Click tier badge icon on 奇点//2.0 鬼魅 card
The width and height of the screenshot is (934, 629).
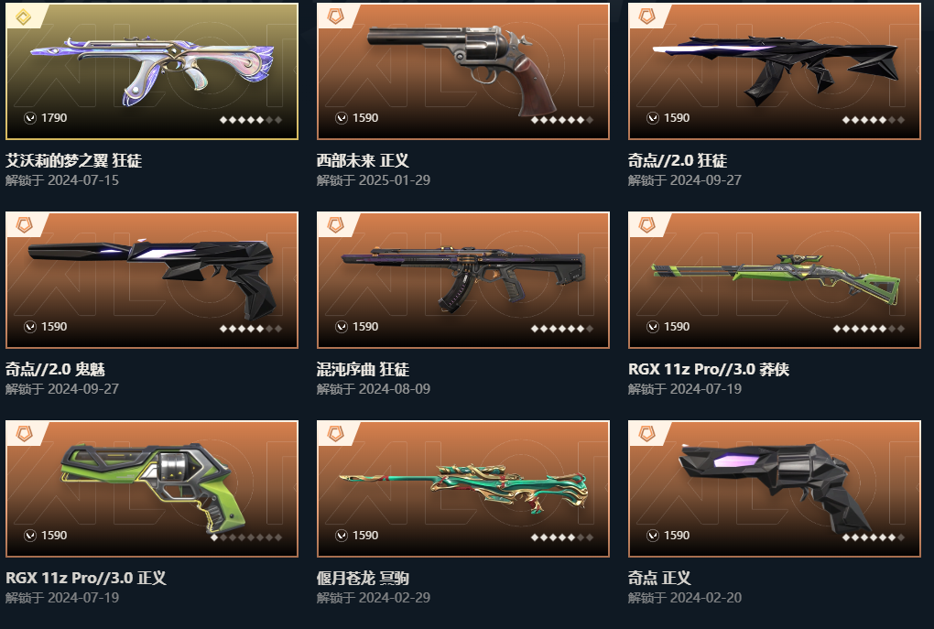point(25,224)
